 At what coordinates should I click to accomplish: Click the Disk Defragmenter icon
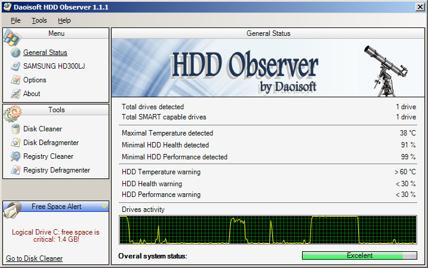tap(16, 143)
